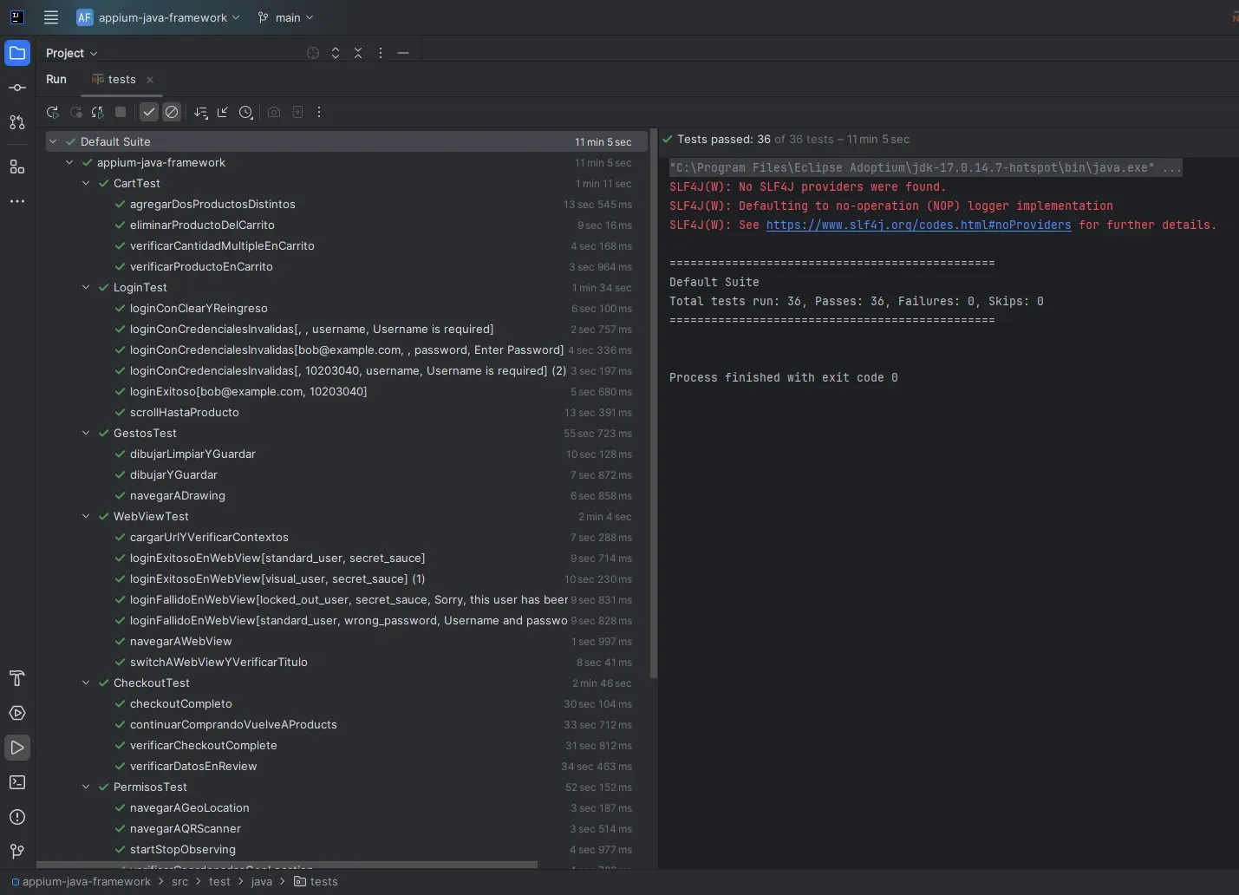Open the Pull Requests tool window
1239x895 pixels.
click(17, 122)
